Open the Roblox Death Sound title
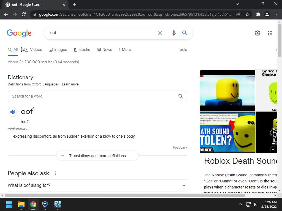 [241, 161]
